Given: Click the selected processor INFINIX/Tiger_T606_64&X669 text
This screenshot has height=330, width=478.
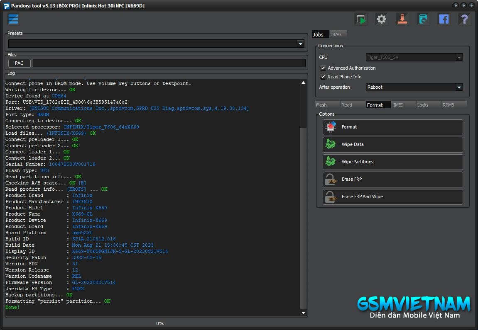Looking at the screenshot, I should point(101,127).
